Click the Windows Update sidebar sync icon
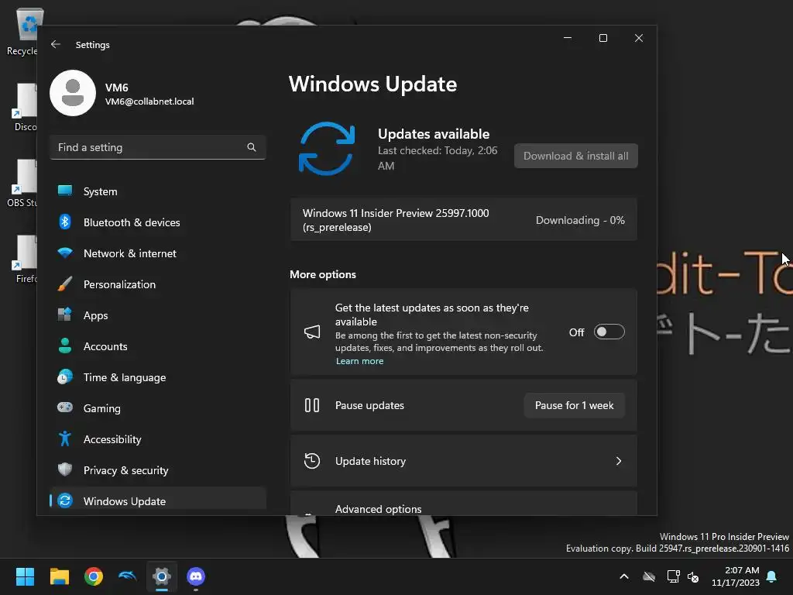 coord(65,500)
